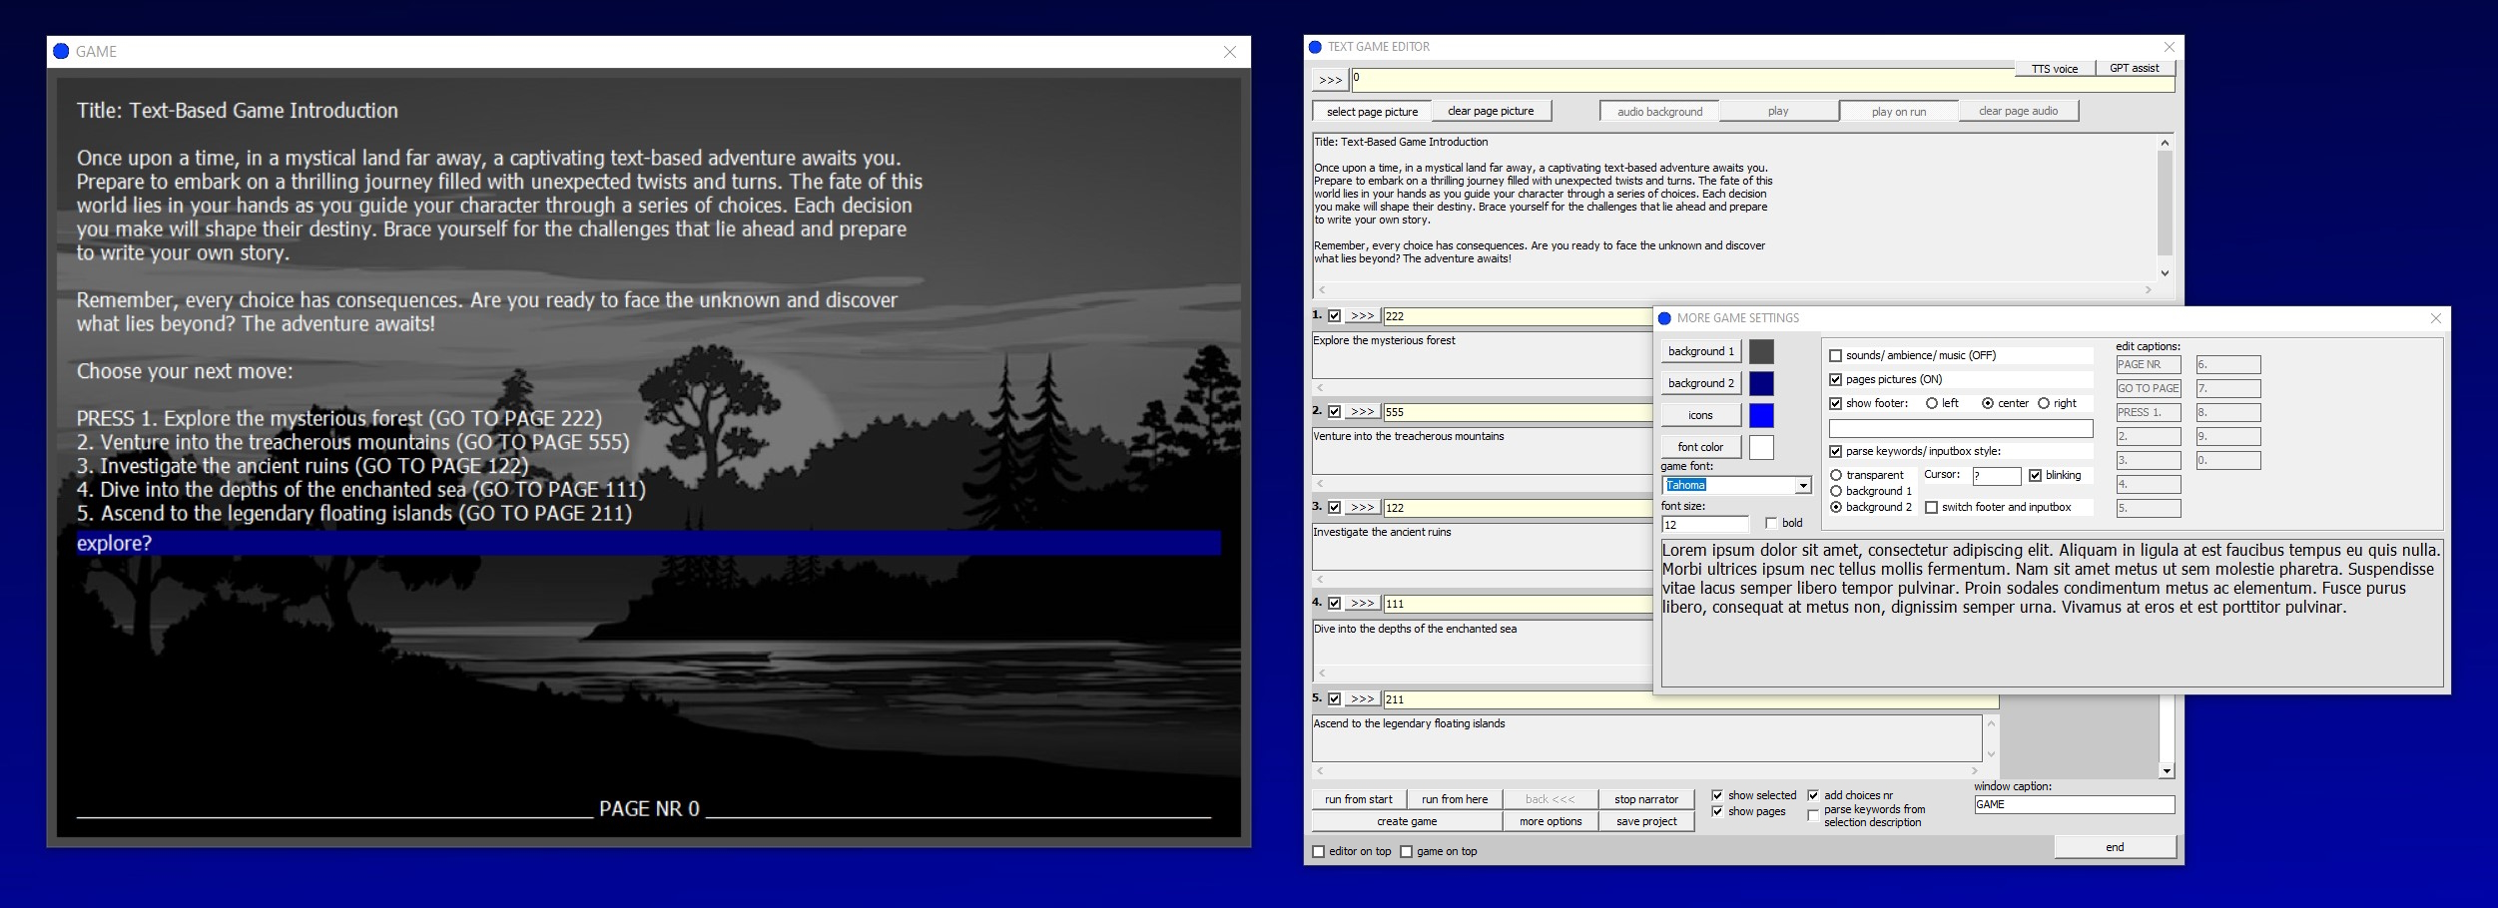Click the >>> icon for choice 5 (page 211)
The height and width of the screenshot is (908, 2498).
pos(1361,699)
